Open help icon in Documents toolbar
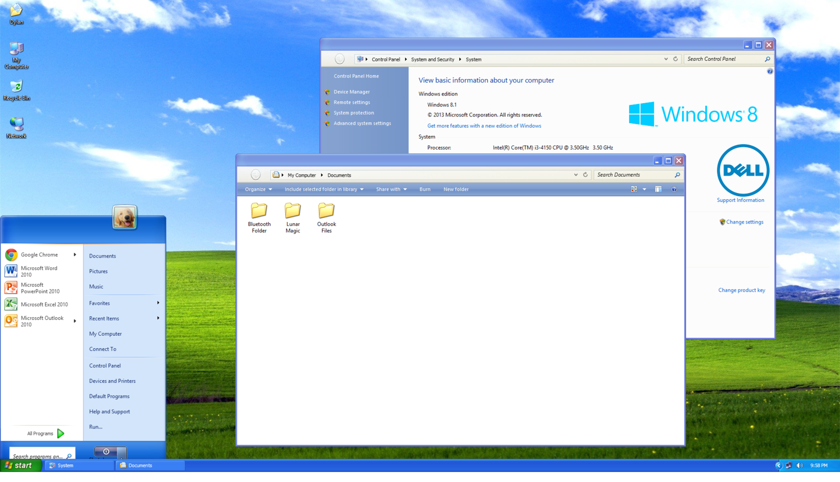The height and width of the screenshot is (482, 840). click(x=674, y=189)
